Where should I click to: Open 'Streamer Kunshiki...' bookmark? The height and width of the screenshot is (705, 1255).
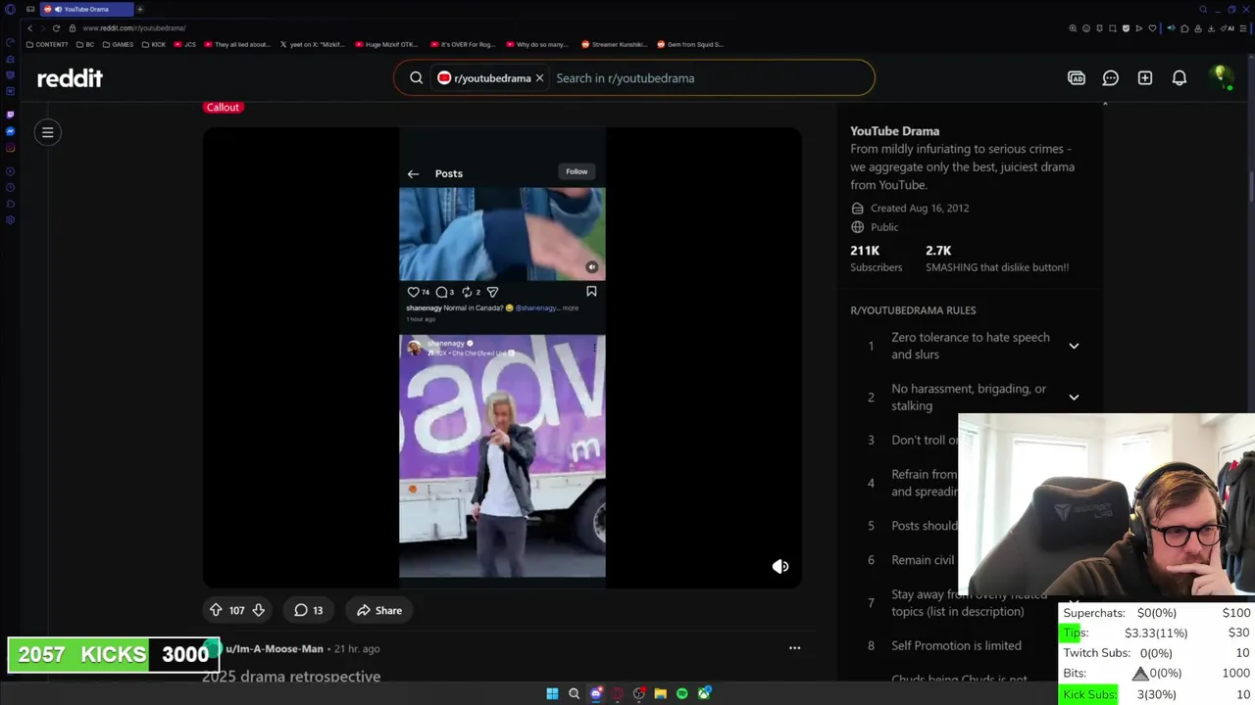pos(615,44)
